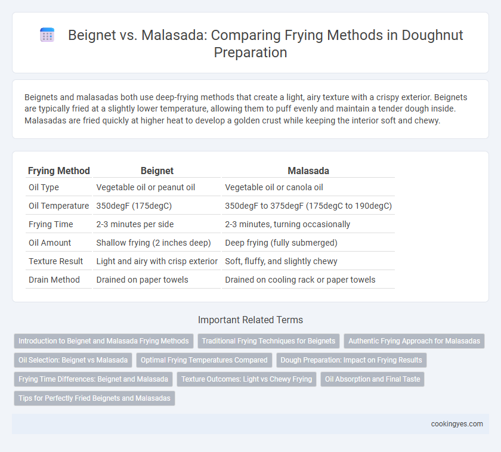
Task: Click the Beignet vs. Malasada page title
Action: [250, 44]
